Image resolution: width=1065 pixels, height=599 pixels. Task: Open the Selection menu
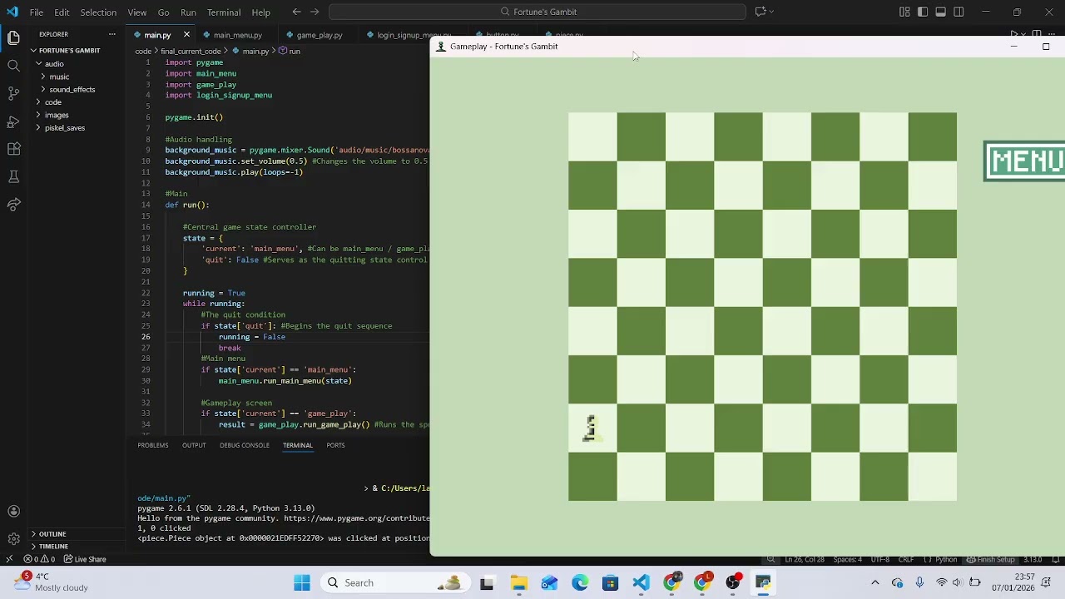pos(98,12)
